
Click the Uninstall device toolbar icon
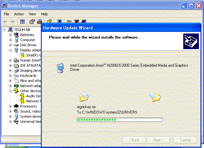77,21
